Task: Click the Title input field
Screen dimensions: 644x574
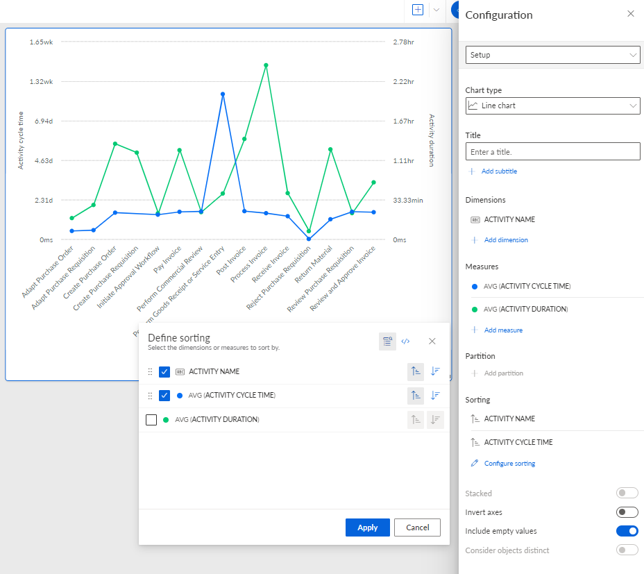Action: tap(552, 151)
